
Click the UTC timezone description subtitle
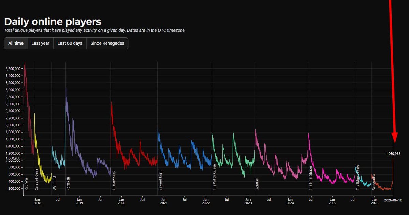click(x=95, y=30)
